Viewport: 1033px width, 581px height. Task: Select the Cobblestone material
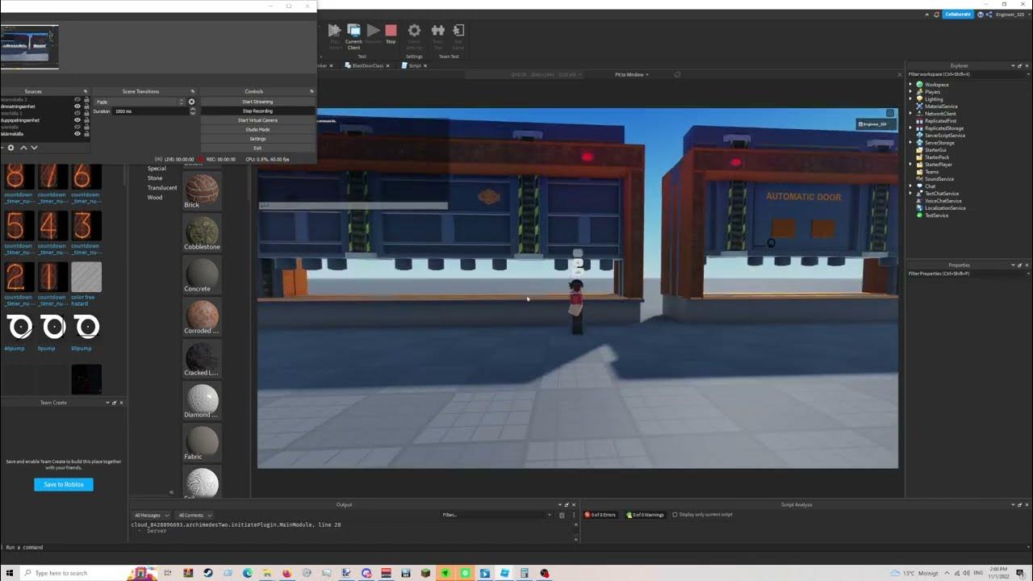click(202, 234)
